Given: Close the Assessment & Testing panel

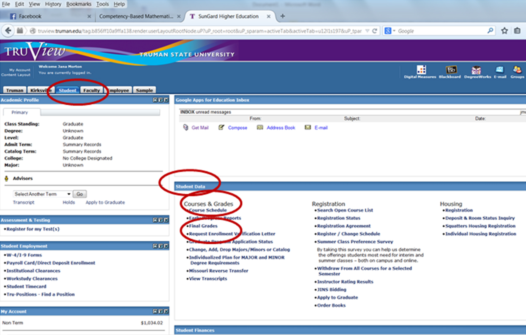Looking at the screenshot, I should click(166, 220).
